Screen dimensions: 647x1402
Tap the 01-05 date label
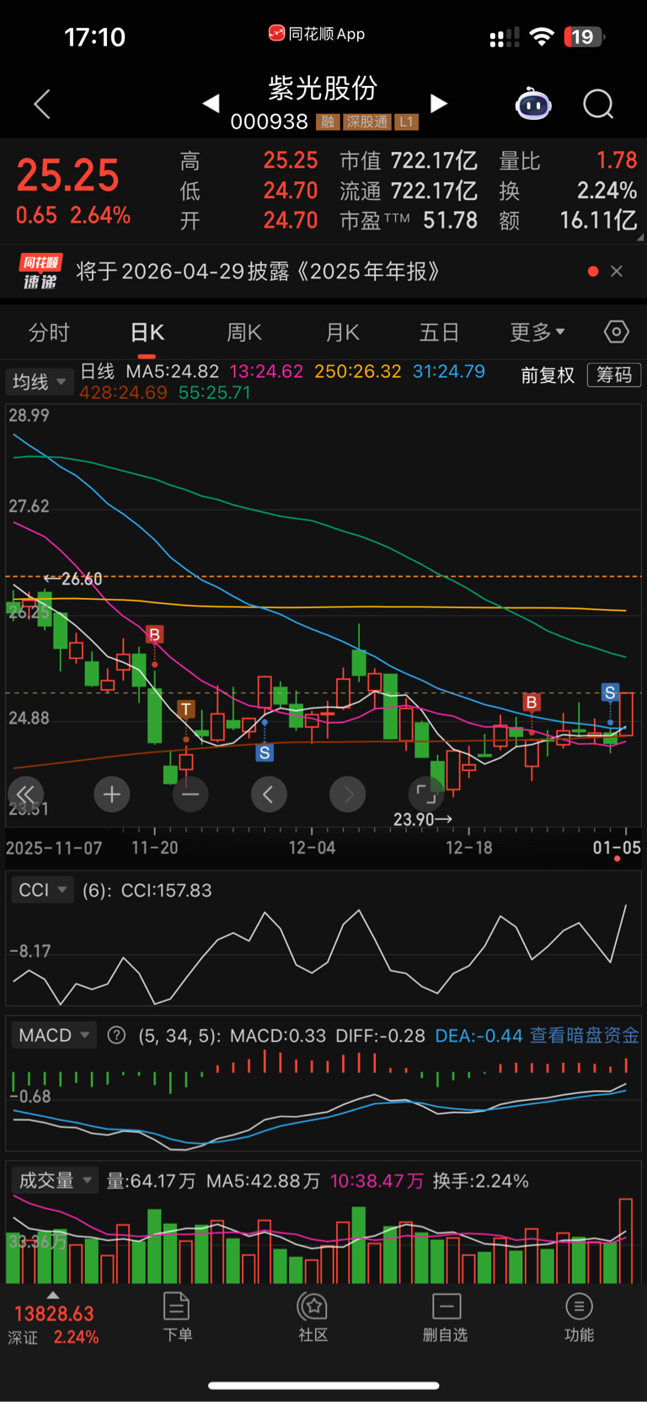(x=617, y=847)
